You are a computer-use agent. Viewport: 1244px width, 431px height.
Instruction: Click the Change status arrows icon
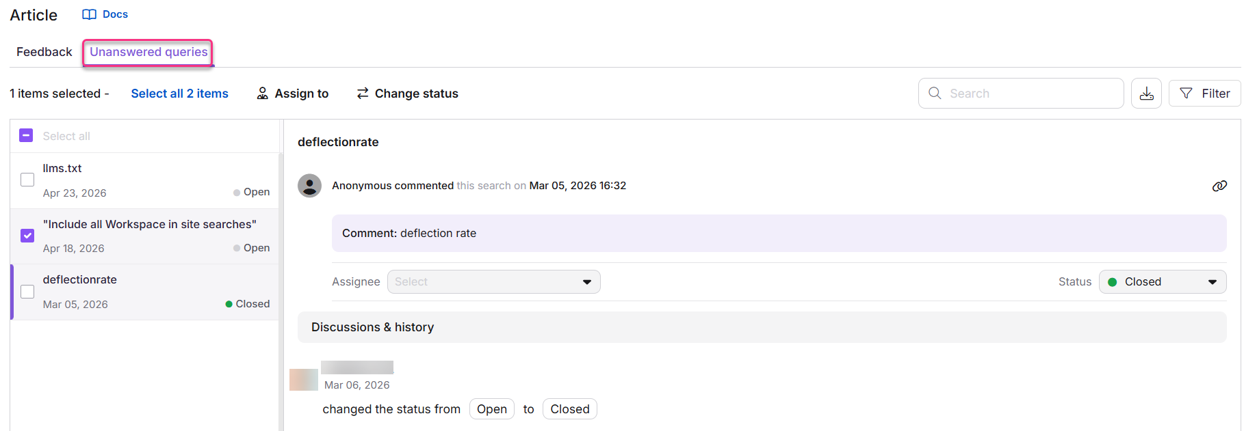pyautogui.click(x=363, y=94)
